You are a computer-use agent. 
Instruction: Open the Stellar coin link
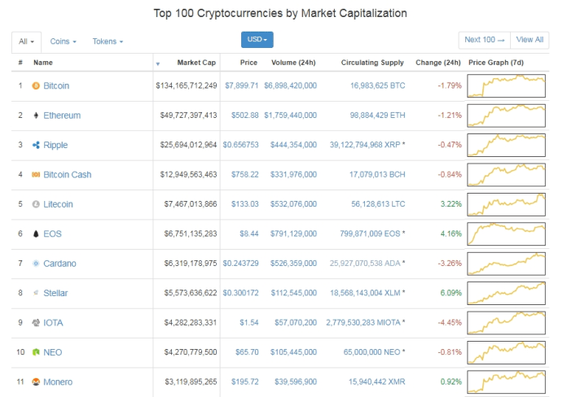tap(55, 293)
